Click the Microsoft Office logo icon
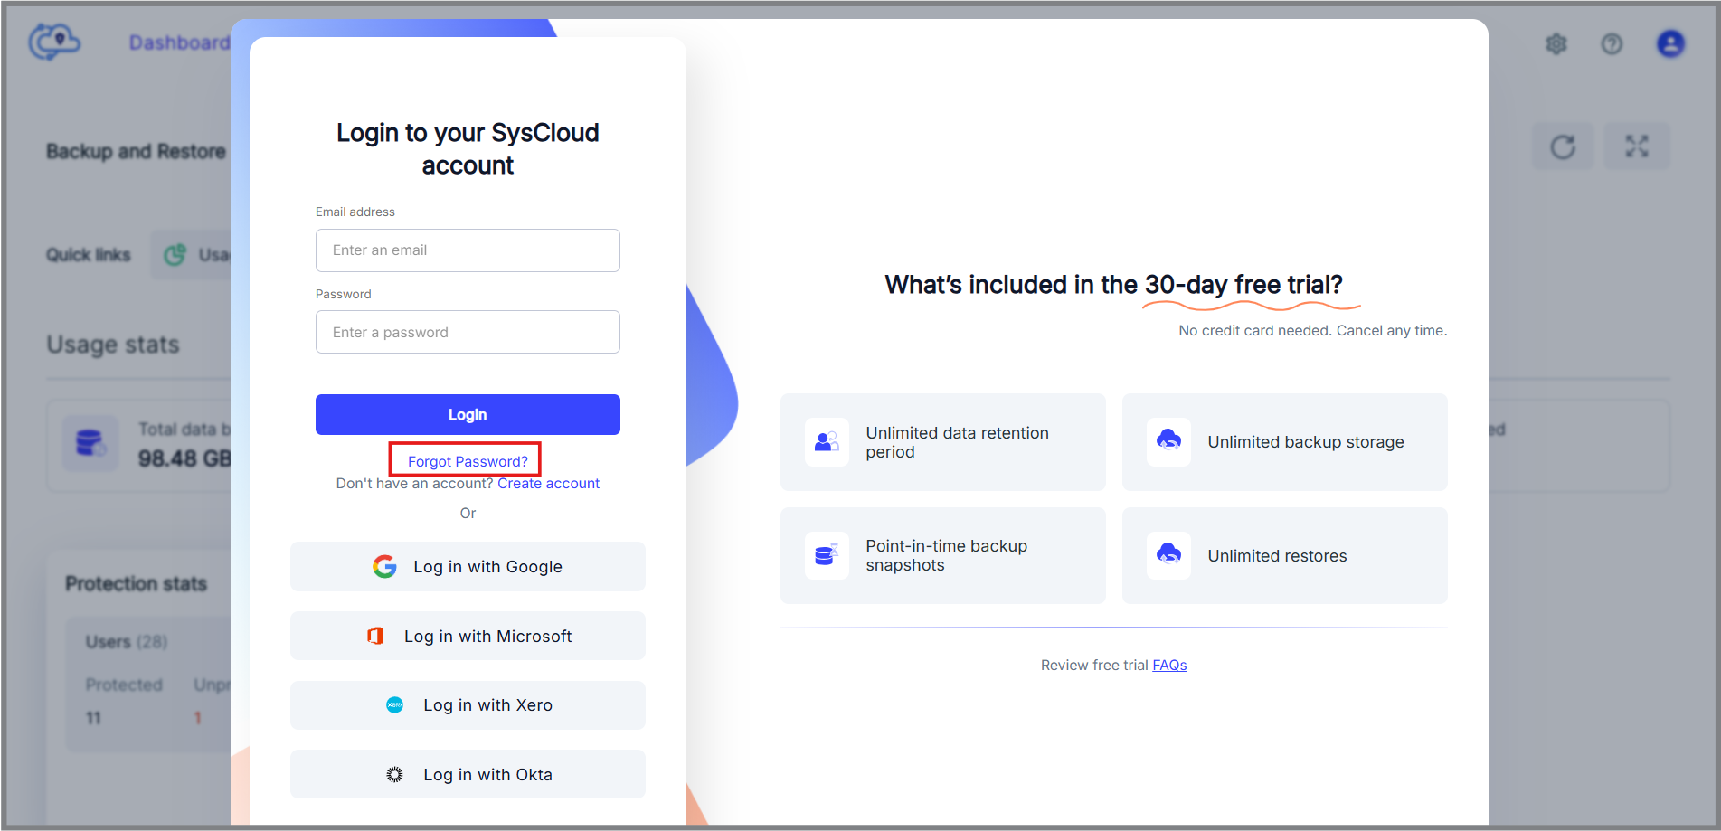 375,637
